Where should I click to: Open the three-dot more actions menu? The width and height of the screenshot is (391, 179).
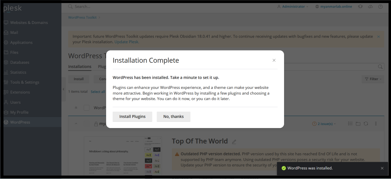coord(376,124)
